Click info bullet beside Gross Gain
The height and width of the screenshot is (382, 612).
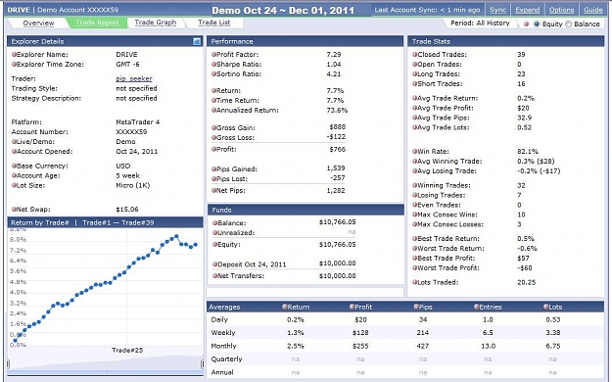[x=213, y=127]
